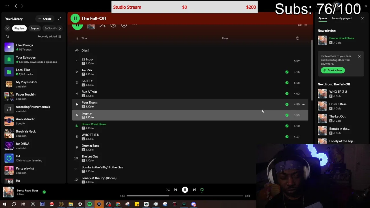
Task: Expand Your Library to full view
Action: (x=60, y=19)
